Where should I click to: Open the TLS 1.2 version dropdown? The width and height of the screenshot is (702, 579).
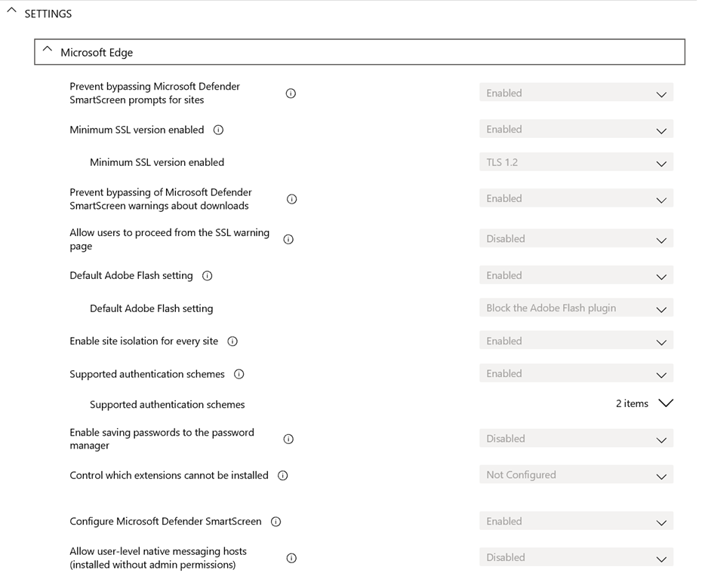click(576, 163)
